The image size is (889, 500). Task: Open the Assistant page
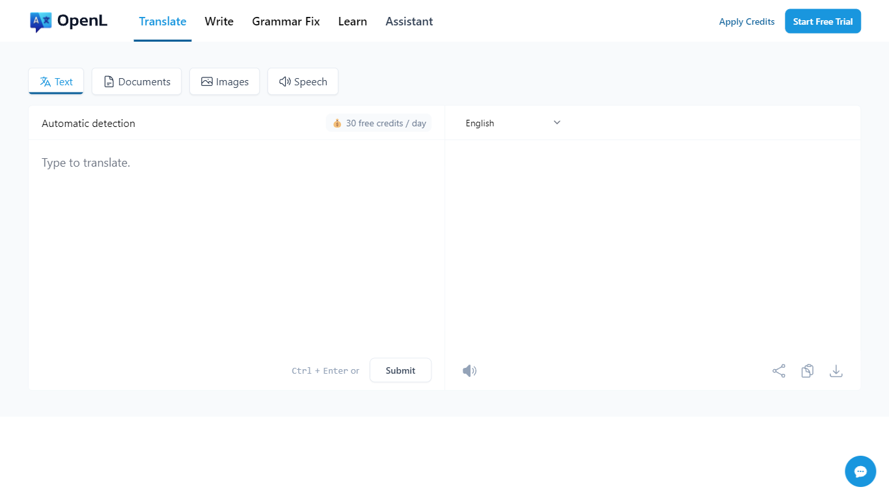pyautogui.click(x=409, y=21)
